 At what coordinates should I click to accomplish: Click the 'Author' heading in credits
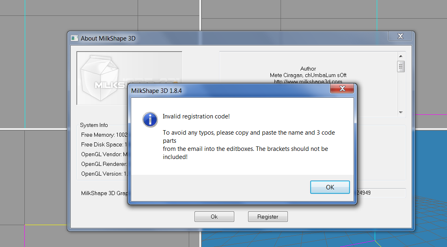pyautogui.click(x=308, y=69)
